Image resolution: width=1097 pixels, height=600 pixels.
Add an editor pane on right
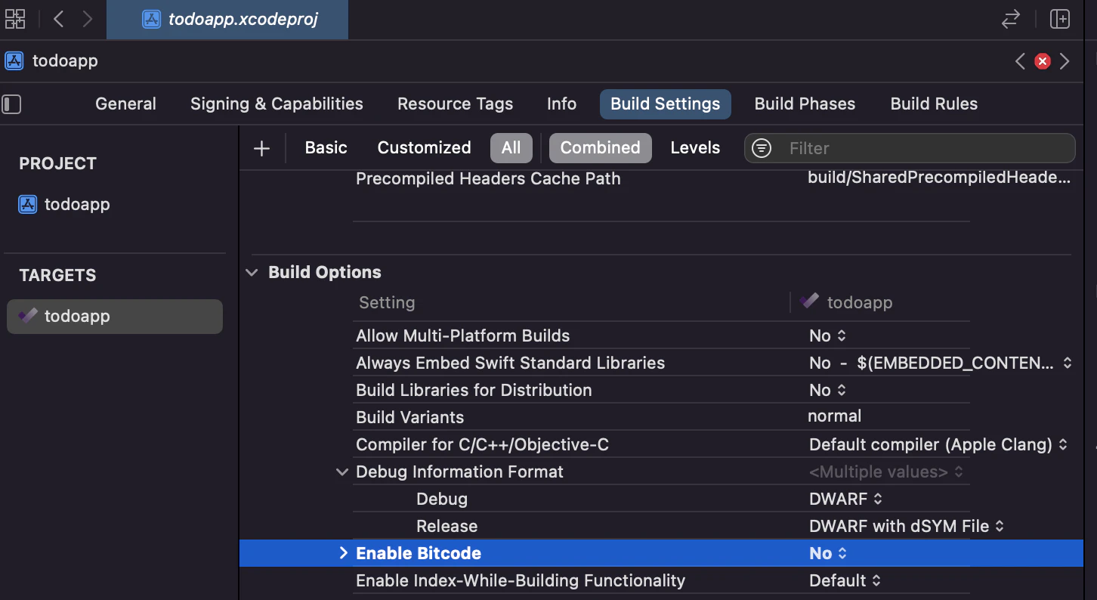pyautogui.click(x=1060, y=20)
